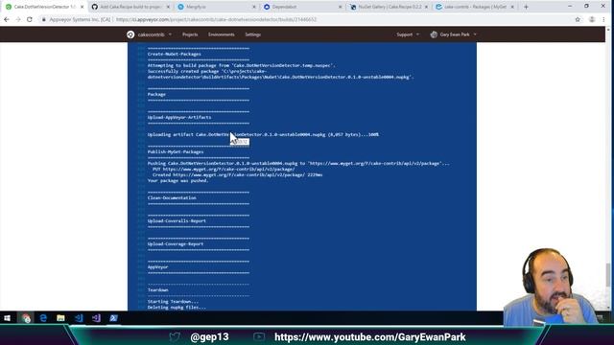Open the Settings menu item

point(252,34)
